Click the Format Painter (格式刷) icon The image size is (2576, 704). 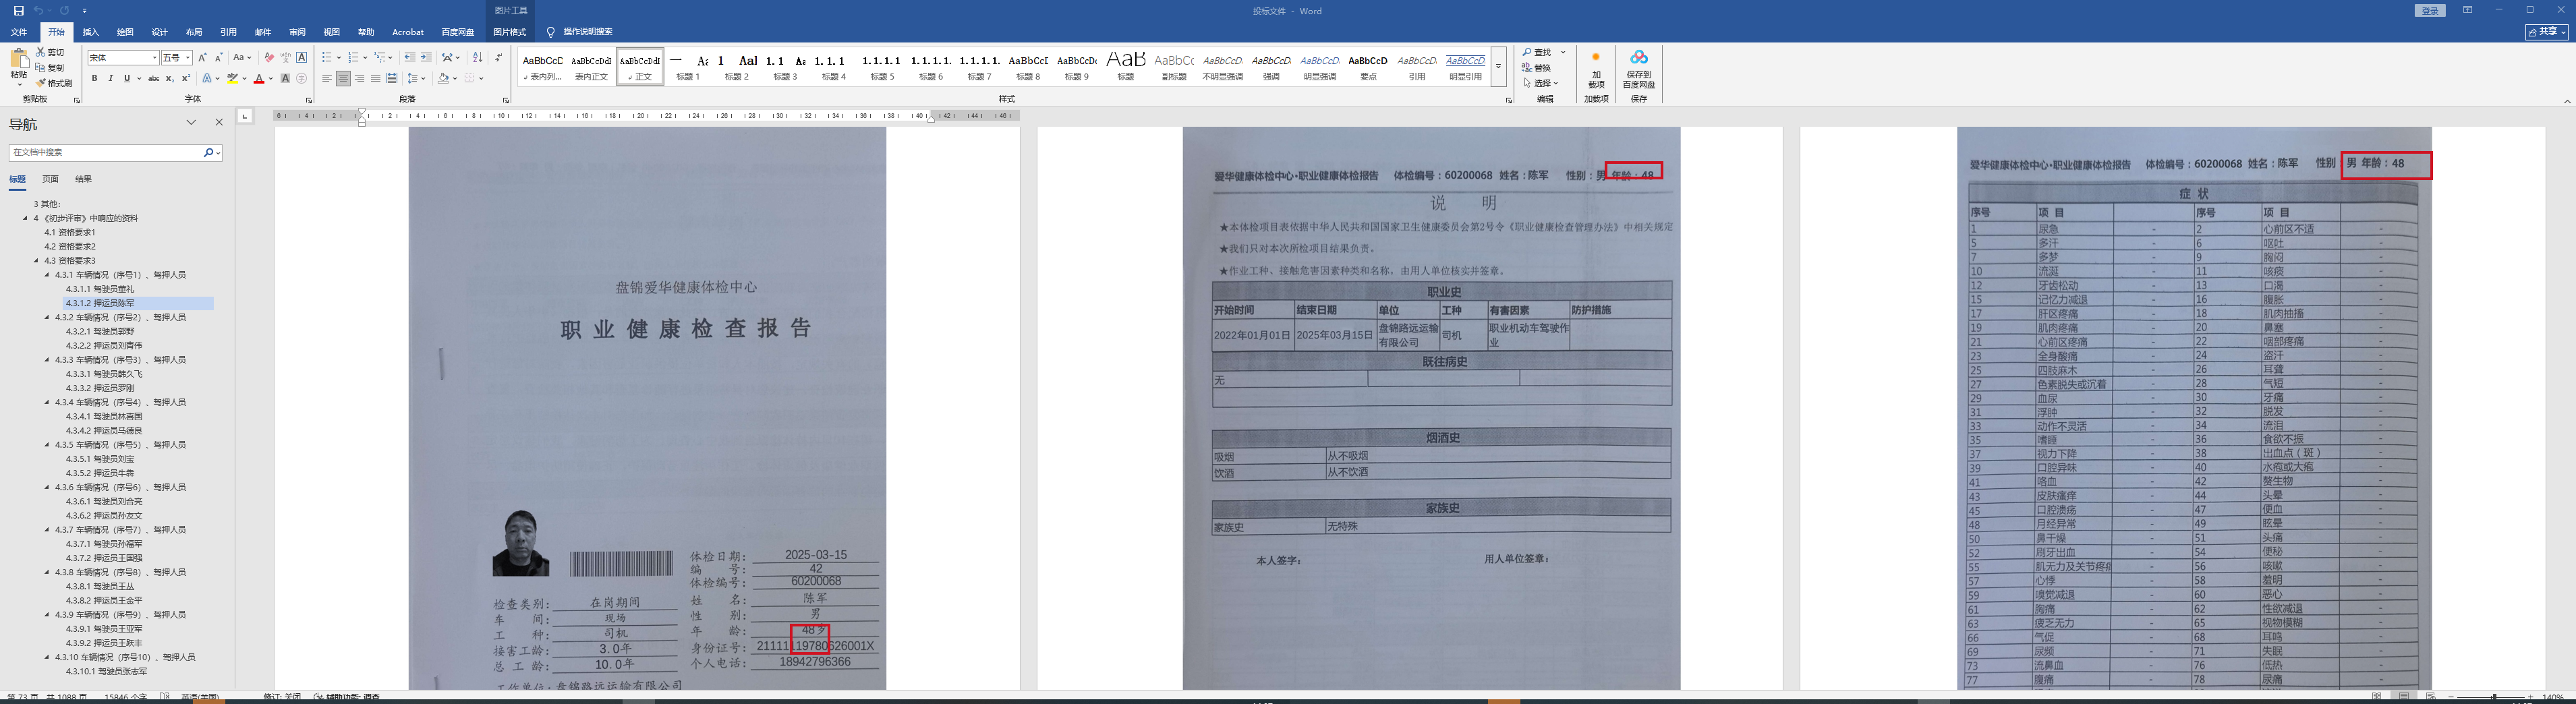[x=54, y=83]
